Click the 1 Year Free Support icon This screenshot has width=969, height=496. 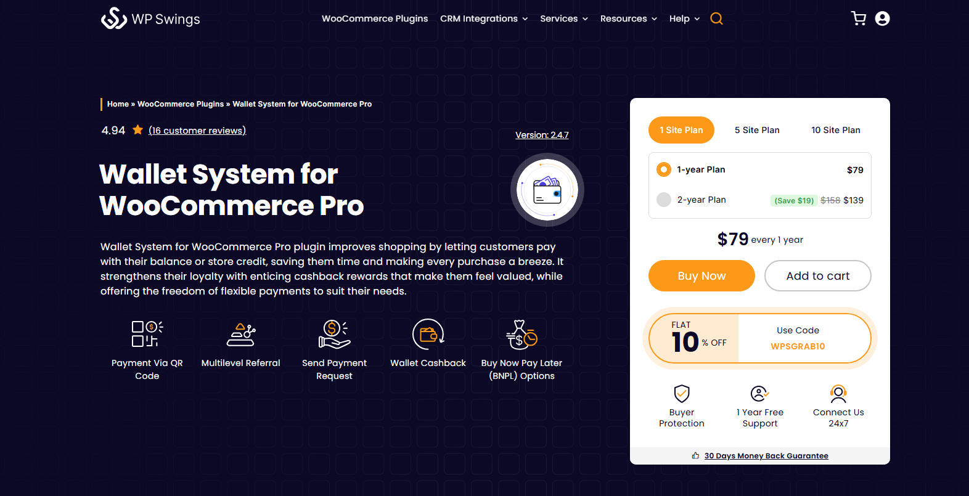pos(760,393)
